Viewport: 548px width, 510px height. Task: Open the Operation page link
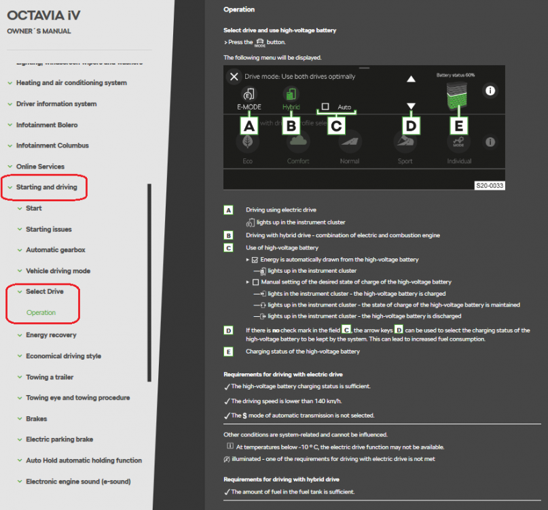(41, 313)
